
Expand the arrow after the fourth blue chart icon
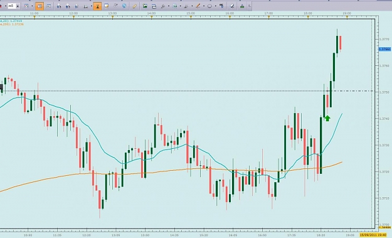(x=91, y=6)
